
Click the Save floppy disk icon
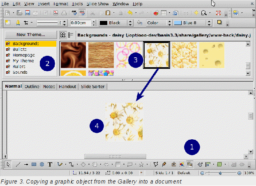[28, 13]
